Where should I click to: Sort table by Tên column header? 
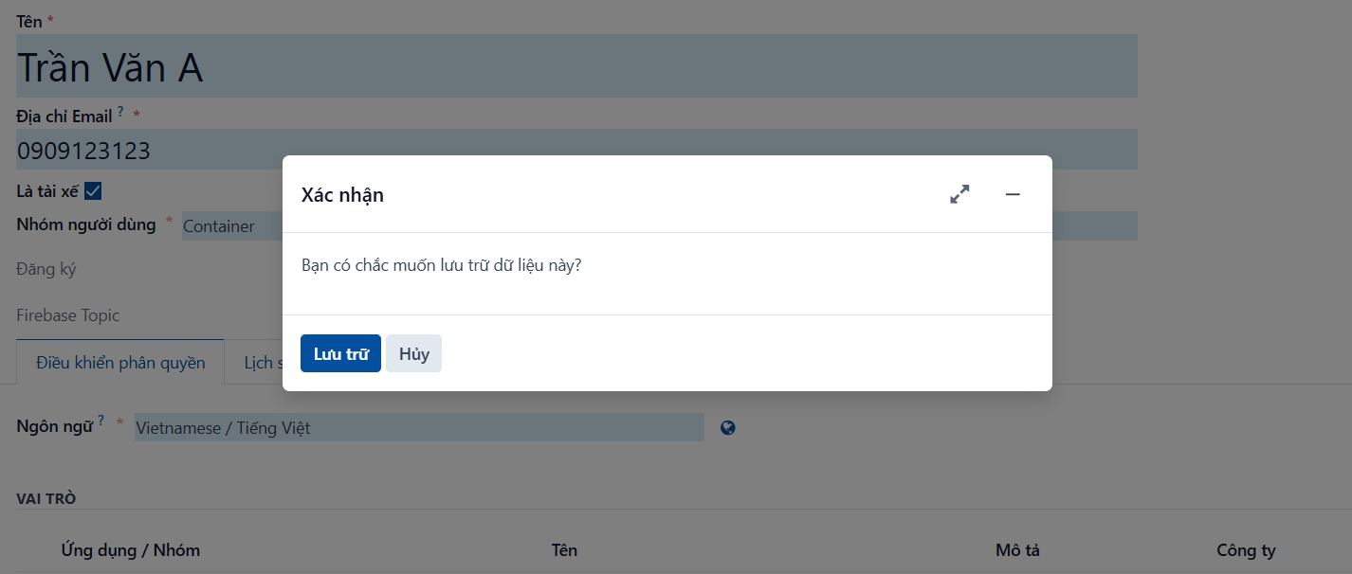pos(564,549)
